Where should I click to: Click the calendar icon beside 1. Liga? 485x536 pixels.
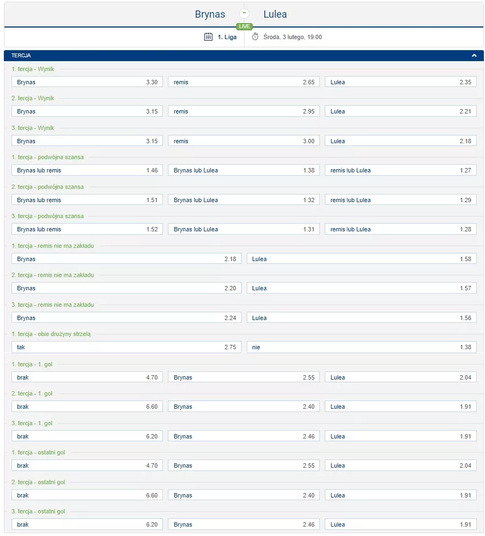tap(208, 37)
